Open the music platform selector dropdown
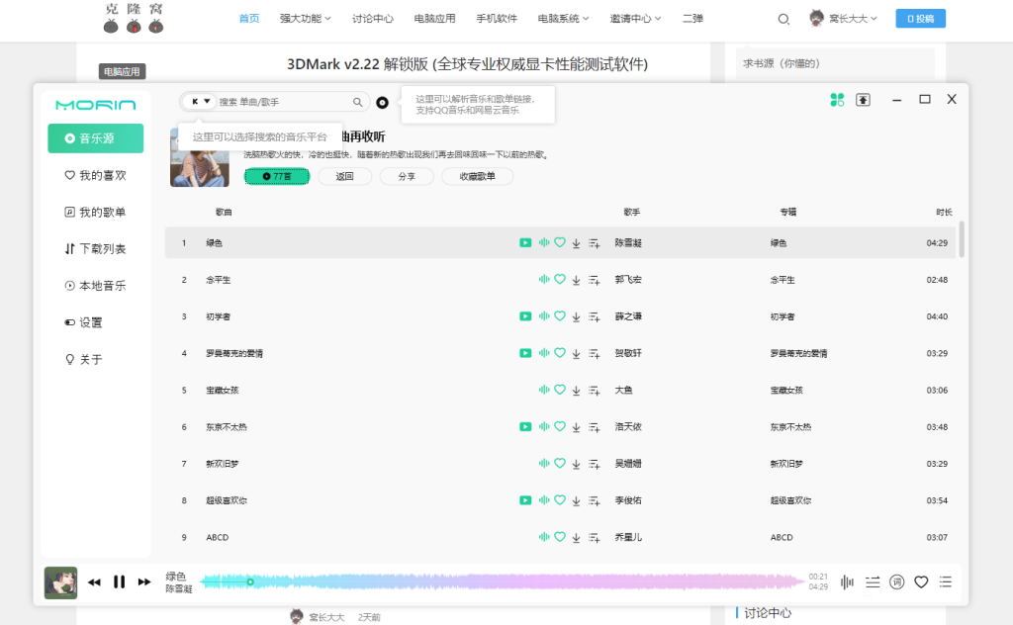Viewport: 1013px width, 625px height. coord(201,102)
